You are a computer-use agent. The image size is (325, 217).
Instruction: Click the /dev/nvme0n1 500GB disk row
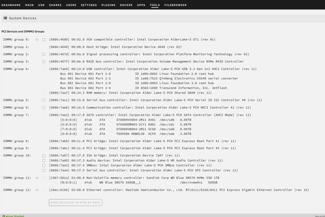point(139,182)
